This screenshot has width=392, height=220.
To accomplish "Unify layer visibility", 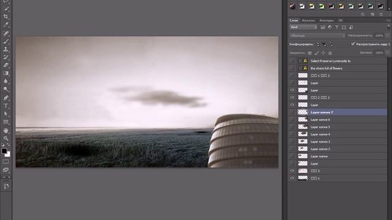I will (325, 45).
